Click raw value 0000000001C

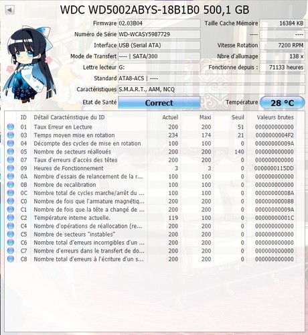[275, 218]
